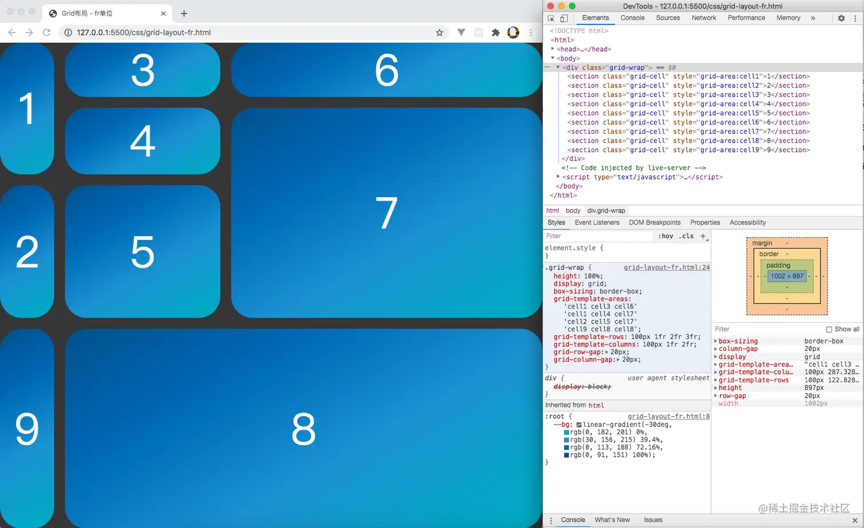Switch to the DevTools Console tab

[x=633, y=18]
